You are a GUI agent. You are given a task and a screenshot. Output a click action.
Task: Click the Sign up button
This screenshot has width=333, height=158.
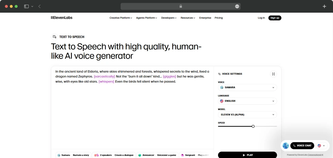click(275, 18)
